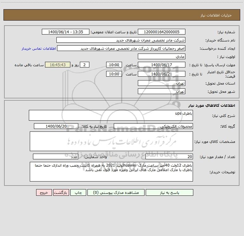244x236 pixels.
Task: Click the request creator field اصغر رحمانیان
Action: point(121,48)
